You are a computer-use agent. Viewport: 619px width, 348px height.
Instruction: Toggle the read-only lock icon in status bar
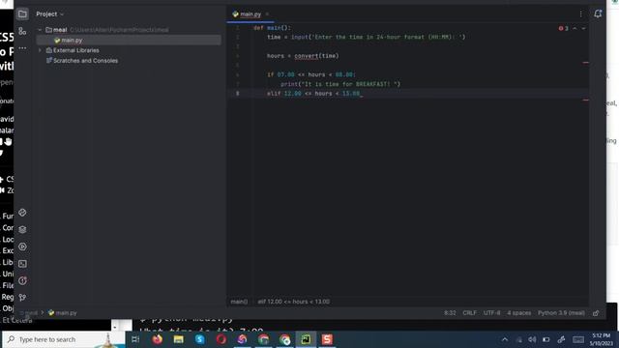tap(596, 313)
